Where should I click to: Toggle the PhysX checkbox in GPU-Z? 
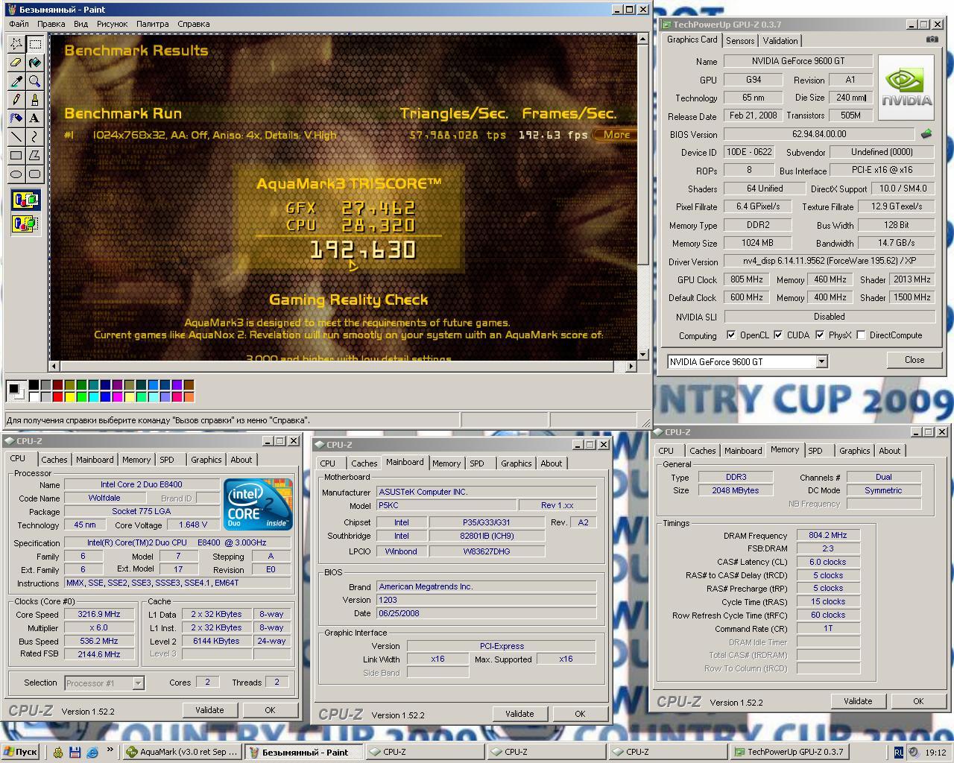820,335
